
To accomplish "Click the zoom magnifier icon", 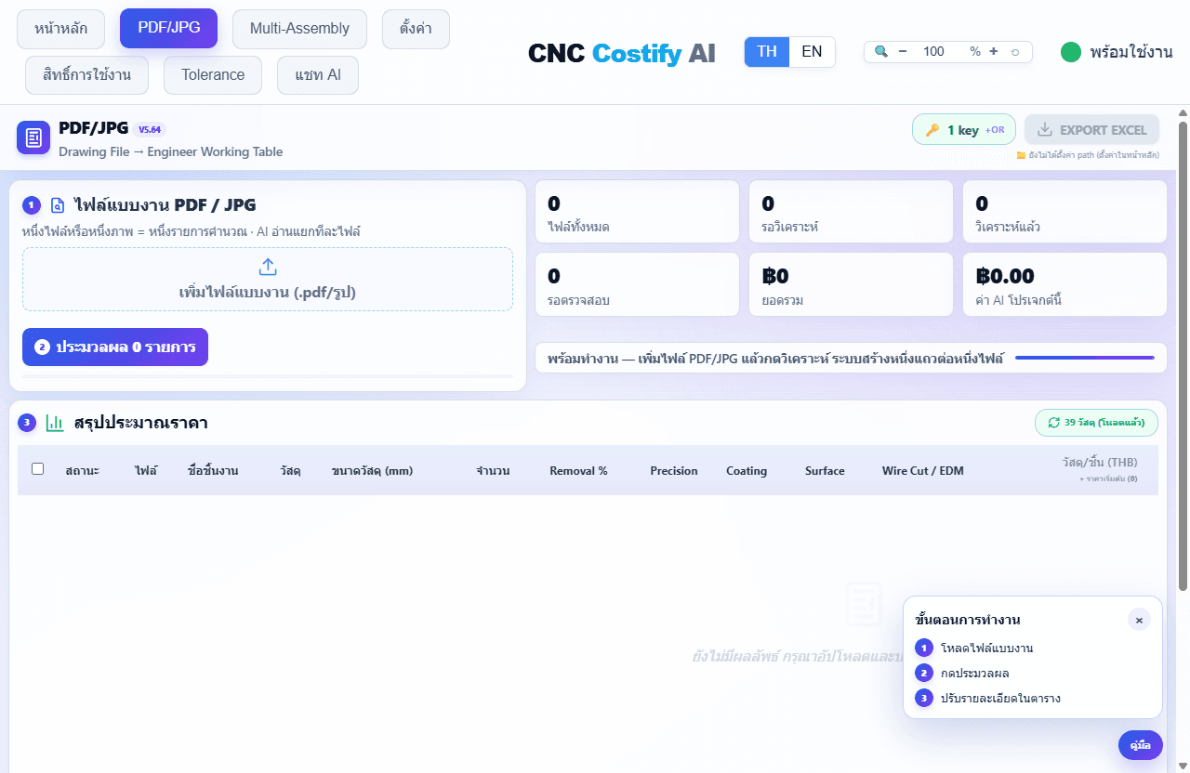I will coord(881,52).
